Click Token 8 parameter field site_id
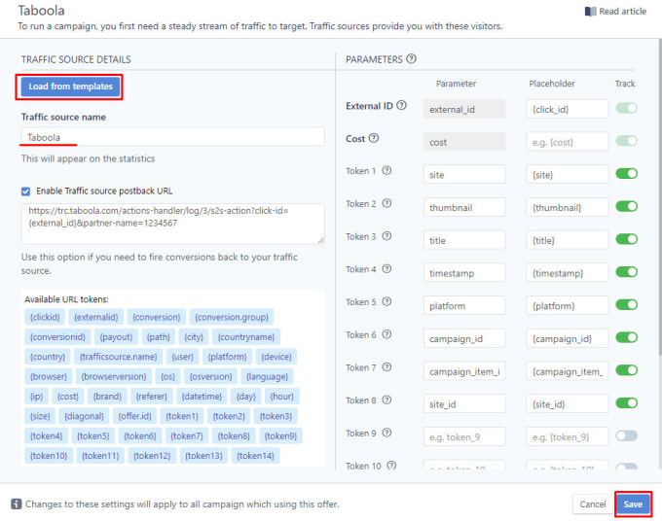Viewport: 662px width, 521px height. [x=464, y=404]
